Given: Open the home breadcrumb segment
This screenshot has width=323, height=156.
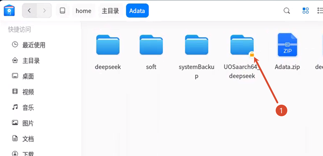Looking at the screenshot, I should click(x=83, y=11).
